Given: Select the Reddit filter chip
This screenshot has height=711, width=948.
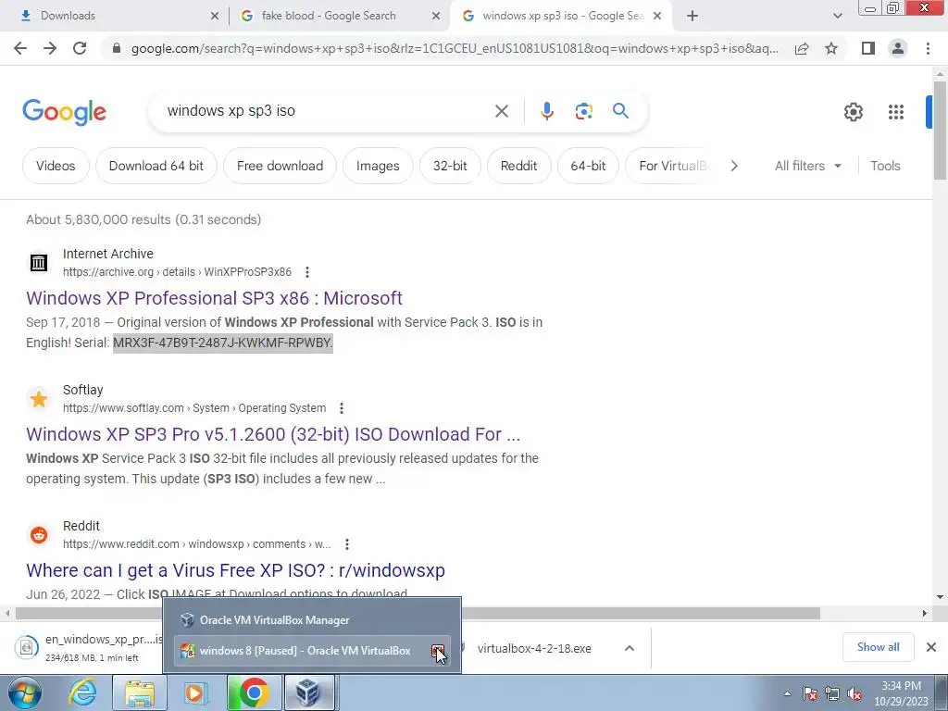Looking at the screenshot, I should (x=518, y=166).
